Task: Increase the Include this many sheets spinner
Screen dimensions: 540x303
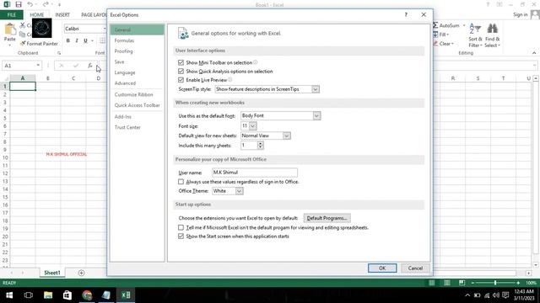Action: coord(261,143)
